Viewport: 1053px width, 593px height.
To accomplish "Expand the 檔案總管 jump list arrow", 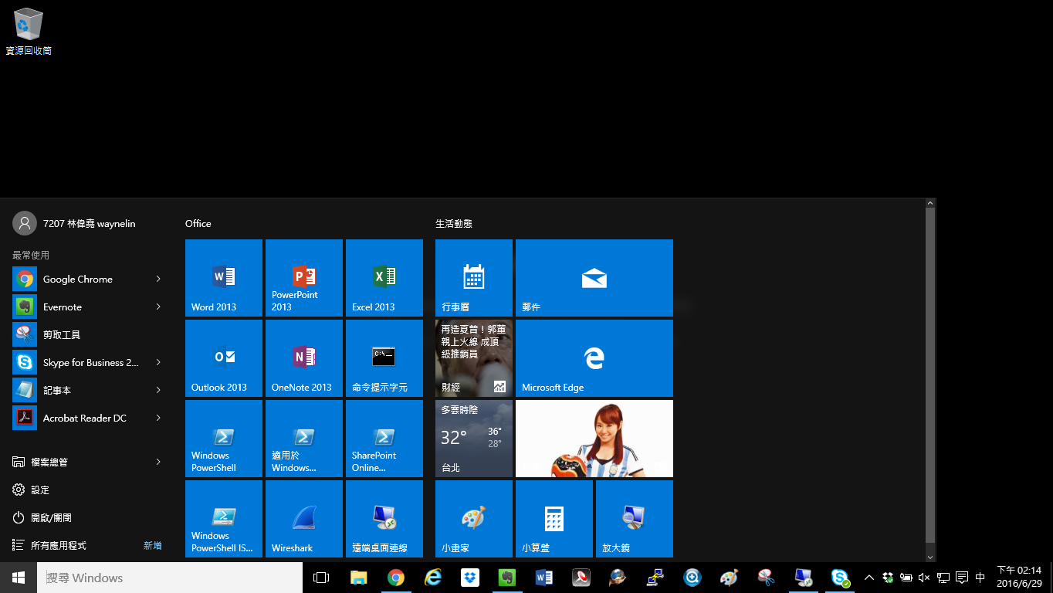I will point(158,462).
